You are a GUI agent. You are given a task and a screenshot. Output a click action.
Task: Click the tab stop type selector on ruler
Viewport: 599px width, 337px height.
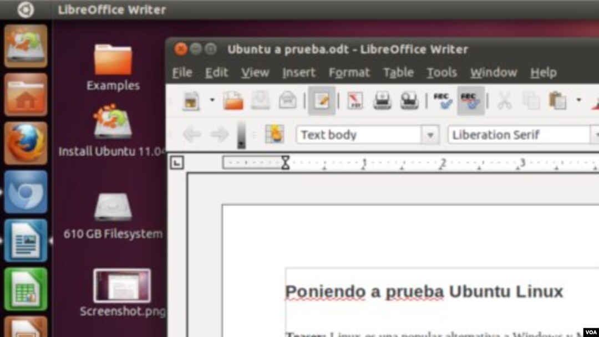[x=176, y=163]
